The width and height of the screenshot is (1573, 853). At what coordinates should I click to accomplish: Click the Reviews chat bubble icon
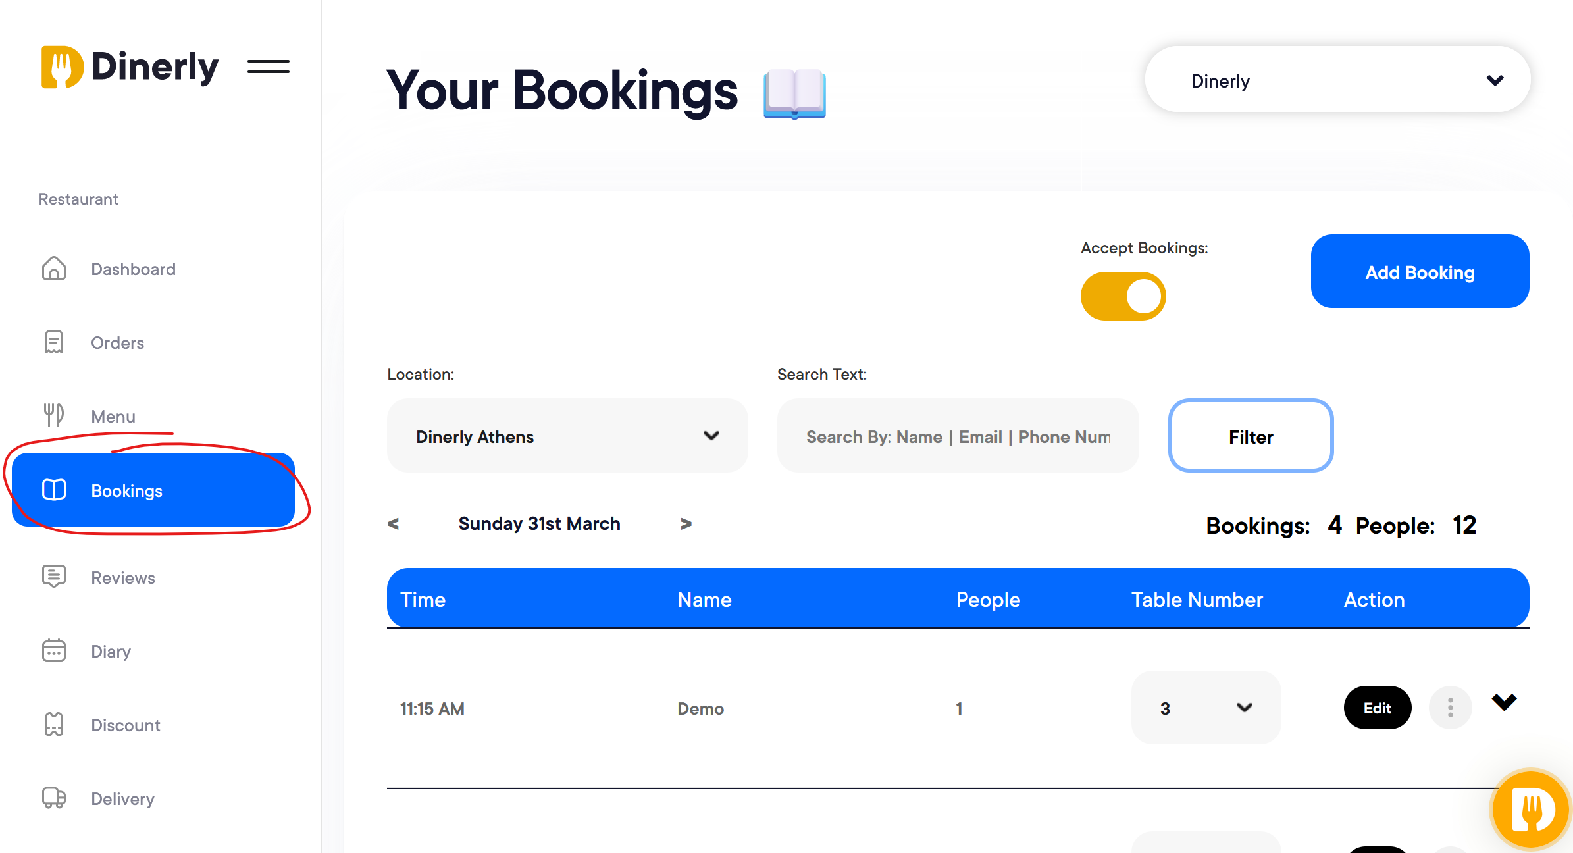click(54, 577)
